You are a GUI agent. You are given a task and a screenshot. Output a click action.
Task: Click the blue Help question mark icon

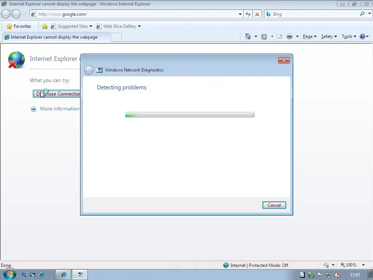pos(362,36)
